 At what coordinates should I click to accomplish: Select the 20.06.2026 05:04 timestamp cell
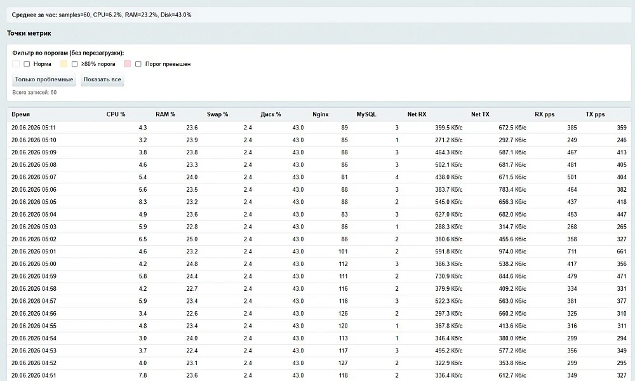(x=34, y=215)
